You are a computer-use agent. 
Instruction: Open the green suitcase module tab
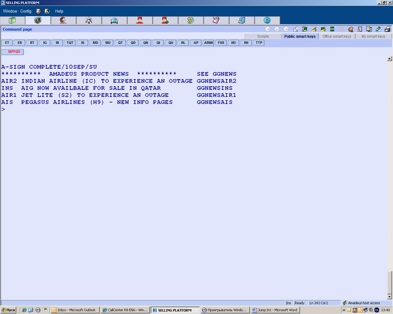13,20
